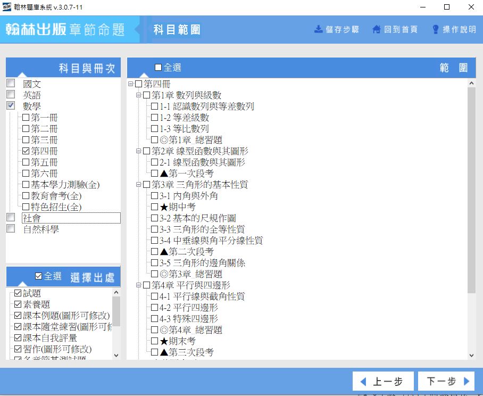Collapse 第1章 數列與級數 node
This screenshot has height=396, width=483.
(139, 95)
